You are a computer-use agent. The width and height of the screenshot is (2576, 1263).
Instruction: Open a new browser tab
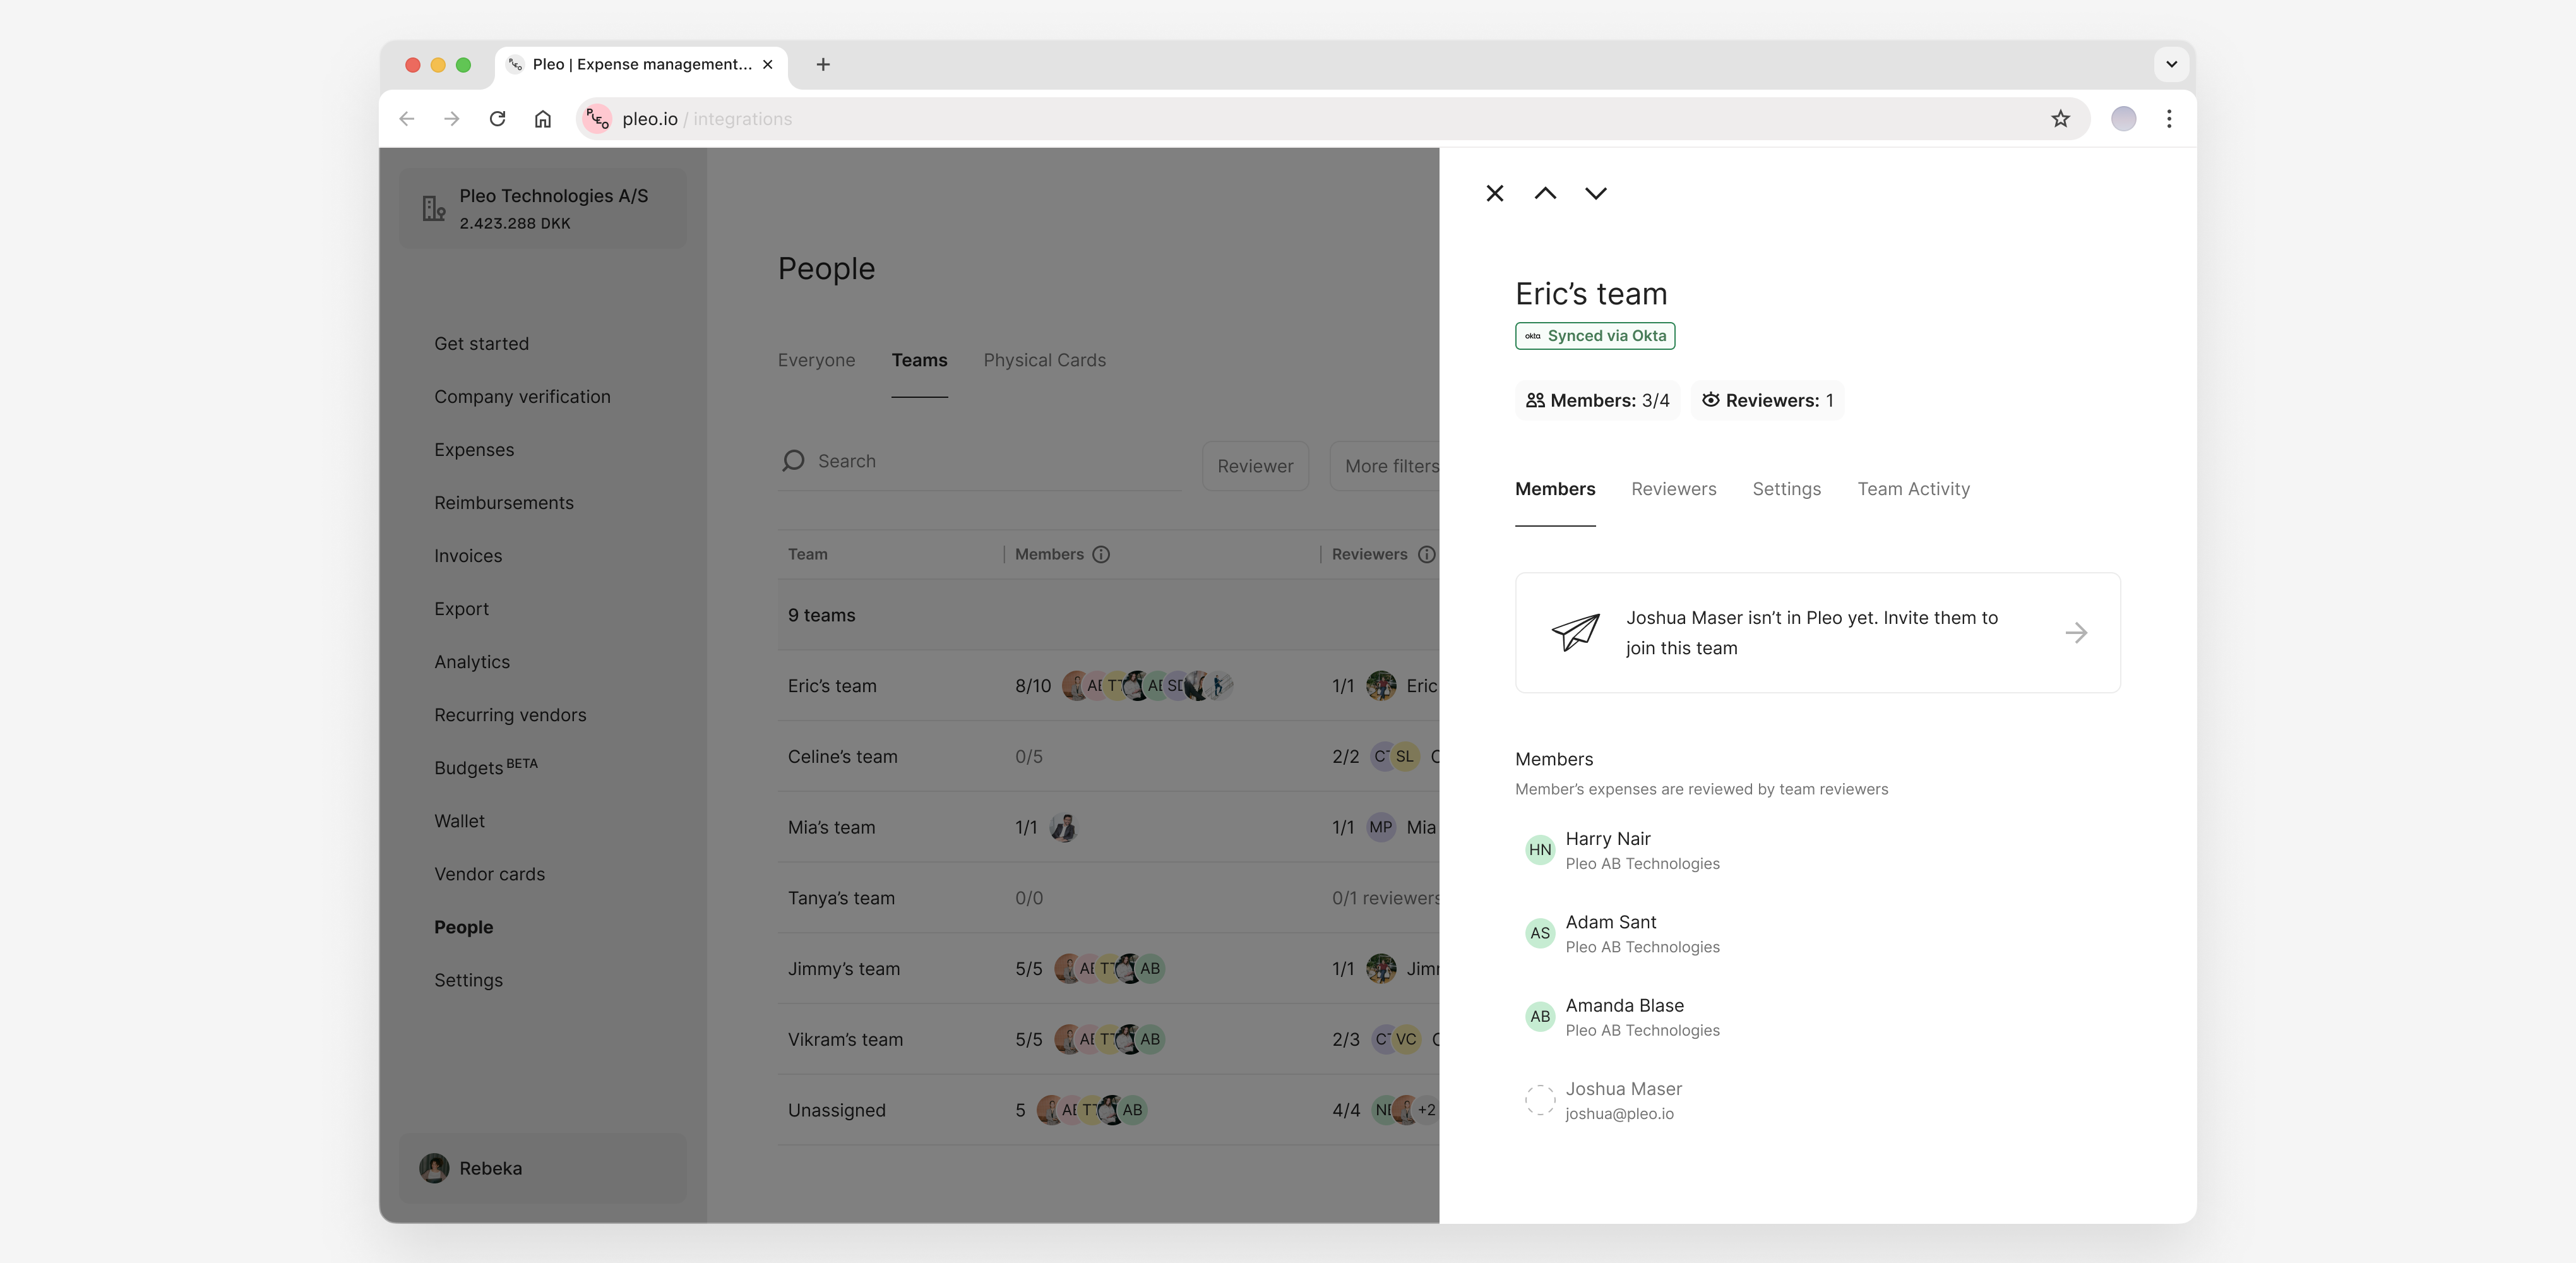[823, 64]
